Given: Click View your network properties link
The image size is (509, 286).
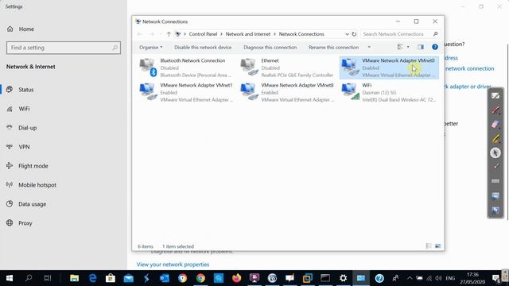Looking at the screenshot, I should tap(173, 265).
